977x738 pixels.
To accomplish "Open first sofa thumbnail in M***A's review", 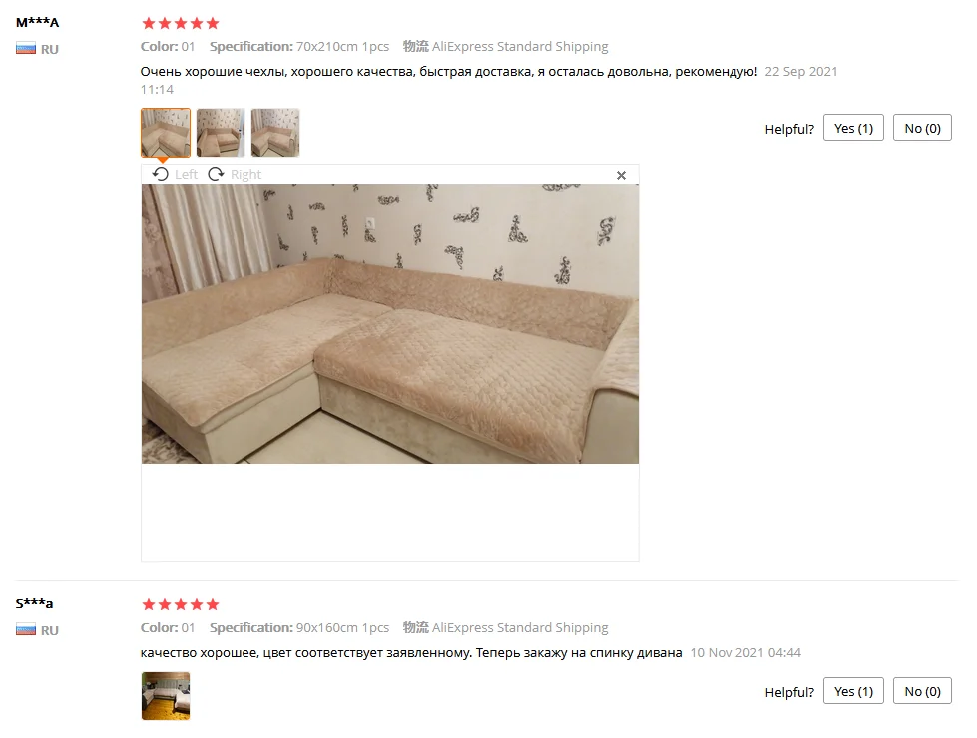I will (166, 132).
